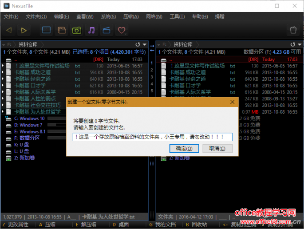Open the 帮助(H) menu
Screen dimensions: 304x229
pos(200,17)
